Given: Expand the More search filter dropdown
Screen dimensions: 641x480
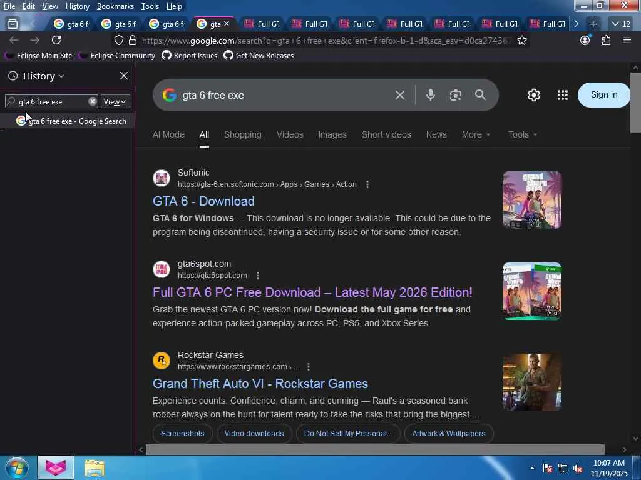Looking at the screenshot, I should point(476,134).
